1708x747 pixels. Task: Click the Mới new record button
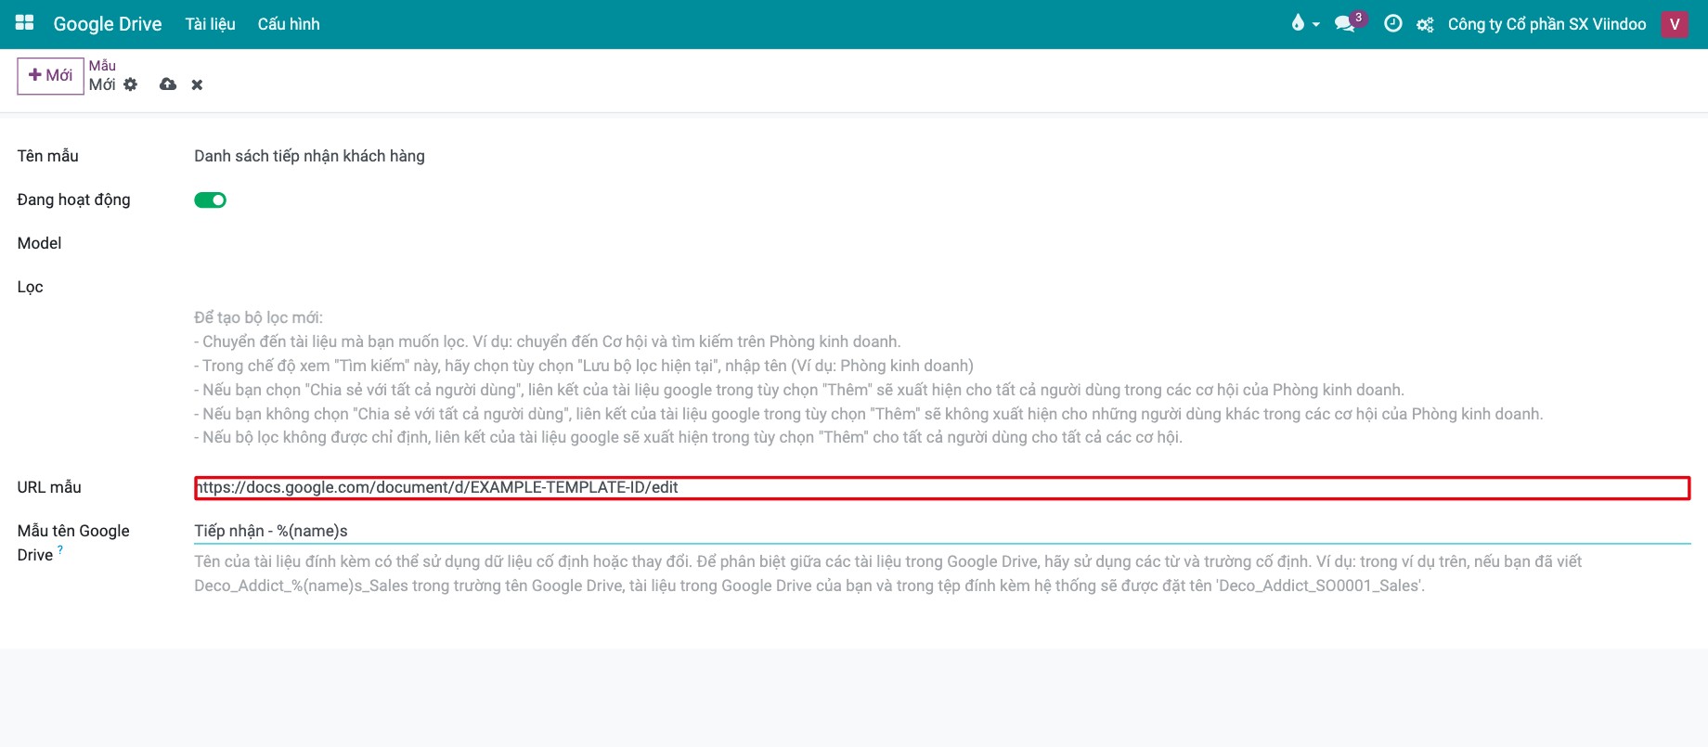pos(50,75)
